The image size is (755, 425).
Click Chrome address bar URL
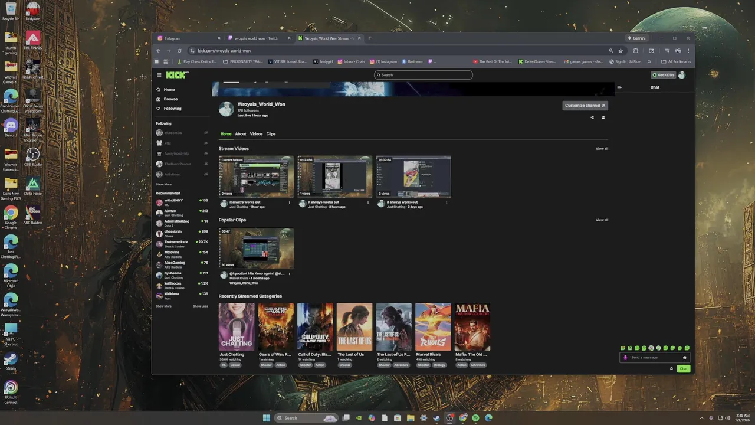pyautogui.click(x=224, y=51)
